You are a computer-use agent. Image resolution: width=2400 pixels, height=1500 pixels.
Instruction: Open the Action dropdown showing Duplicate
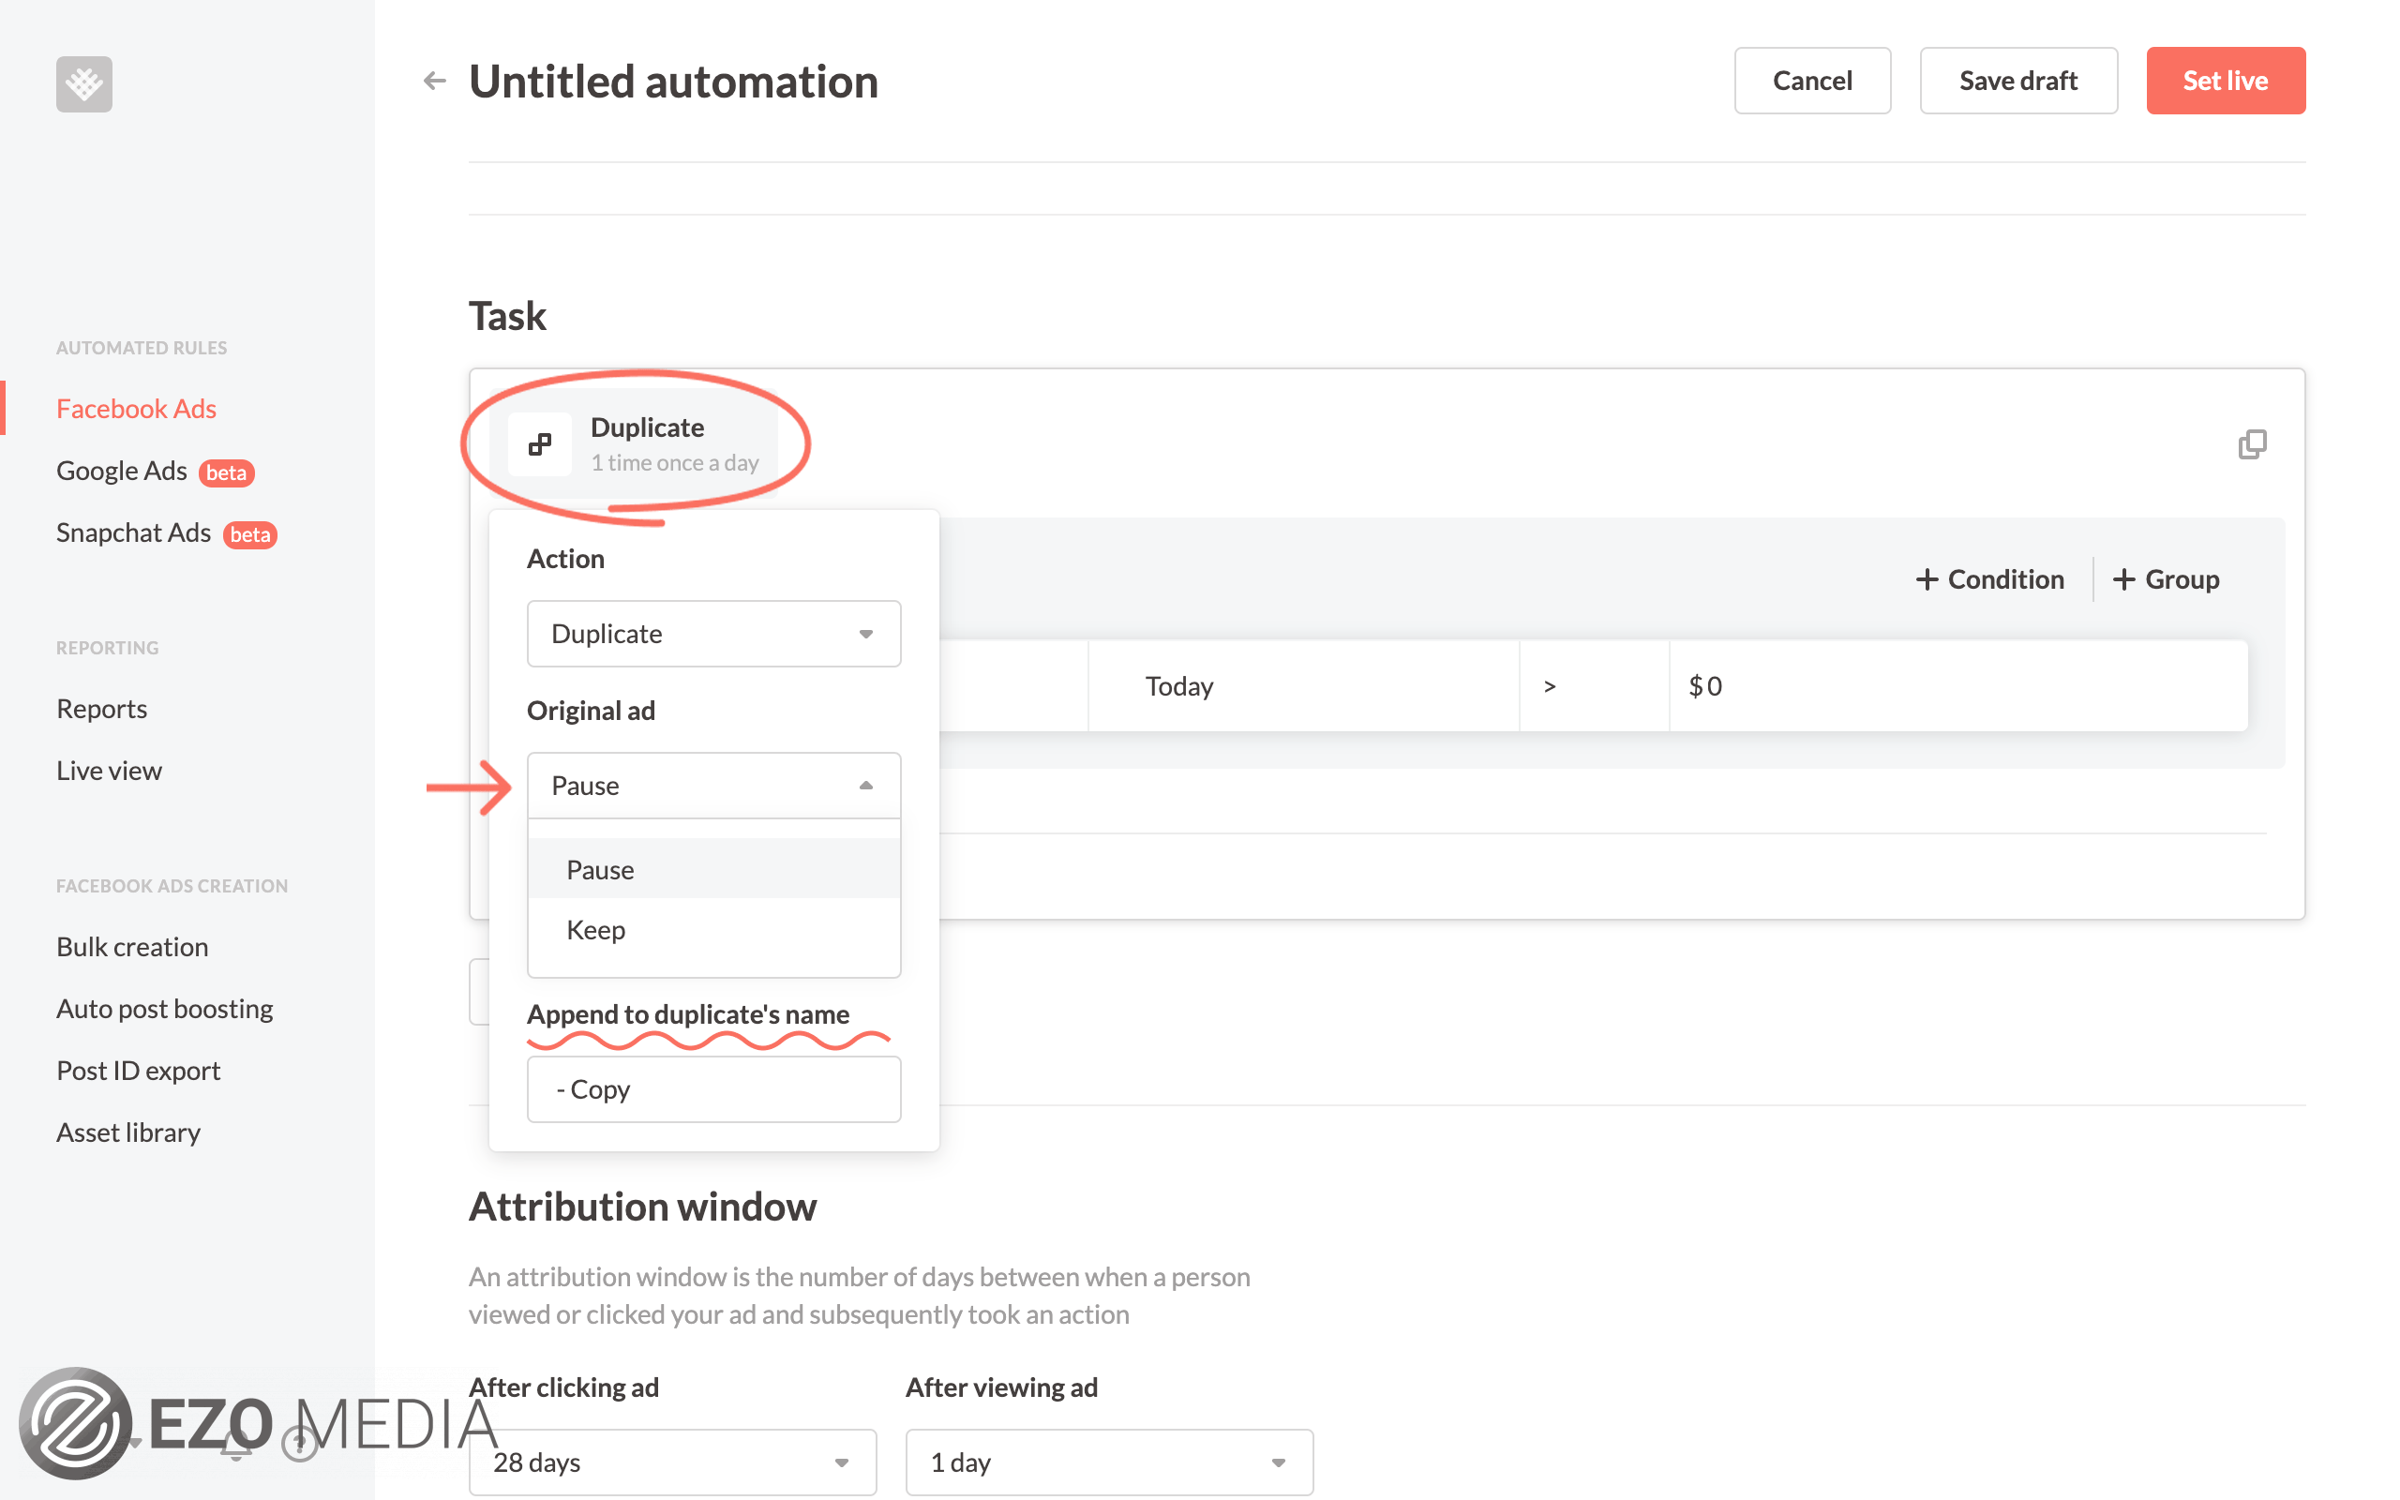[x=713, y=633]
